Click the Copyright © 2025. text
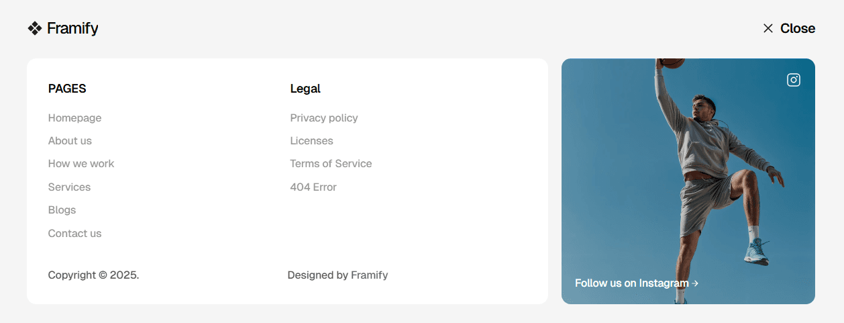Screen dimensions: 844x323 (x=93, y=275)
